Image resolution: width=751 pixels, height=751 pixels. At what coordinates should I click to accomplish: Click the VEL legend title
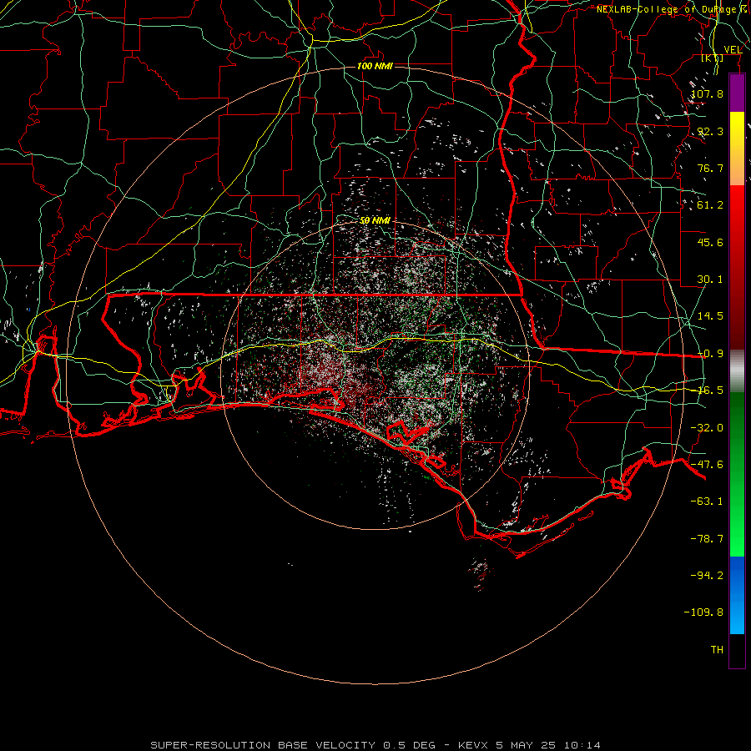pos(733,50)
